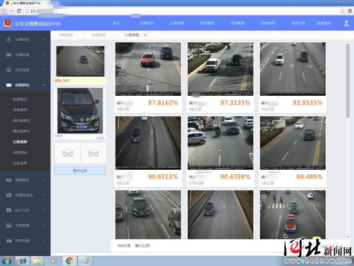Image resolution: width=354 pixels, height=266 pixels.
Task: Click the bookmark star in address bar
Action: pyautogui.click(x=342, y=11)
